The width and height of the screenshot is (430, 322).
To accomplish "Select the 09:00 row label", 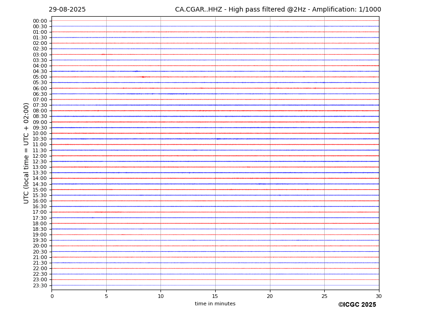I will [x=40, y=122].
